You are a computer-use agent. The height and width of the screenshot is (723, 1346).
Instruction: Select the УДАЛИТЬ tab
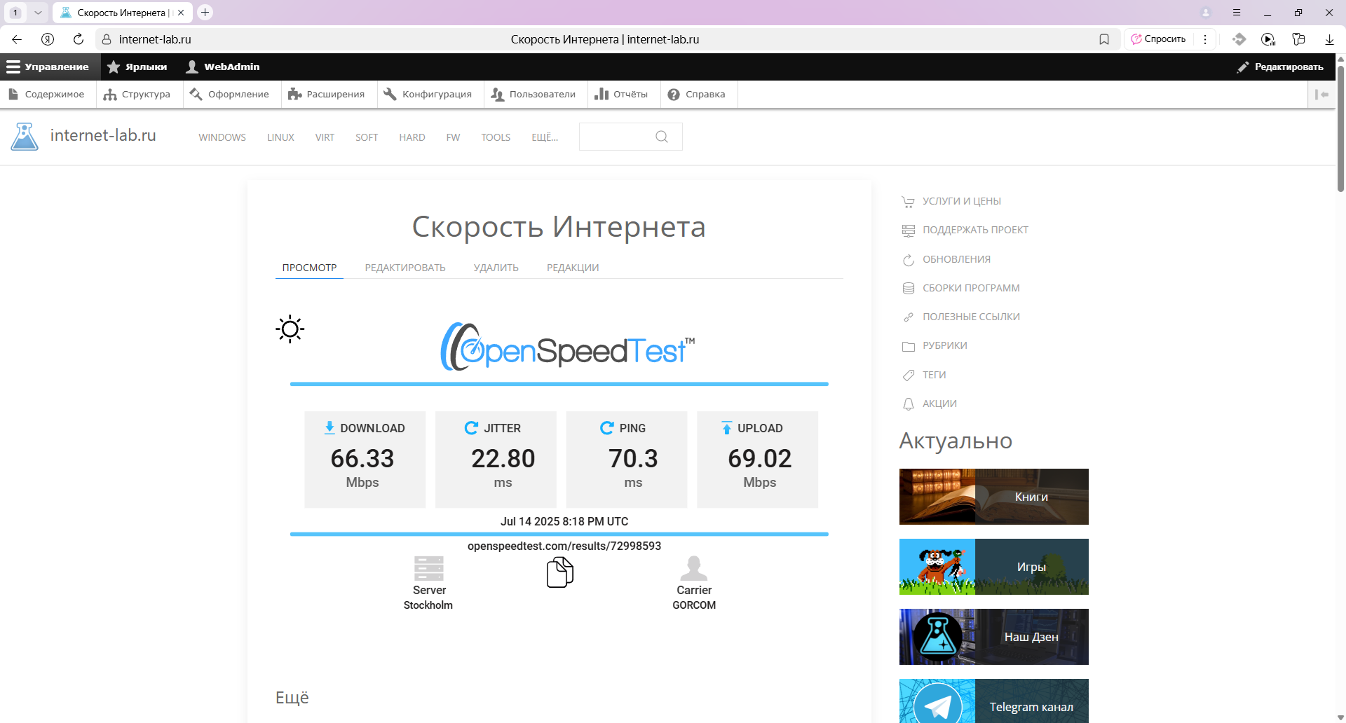pos(496,268)
